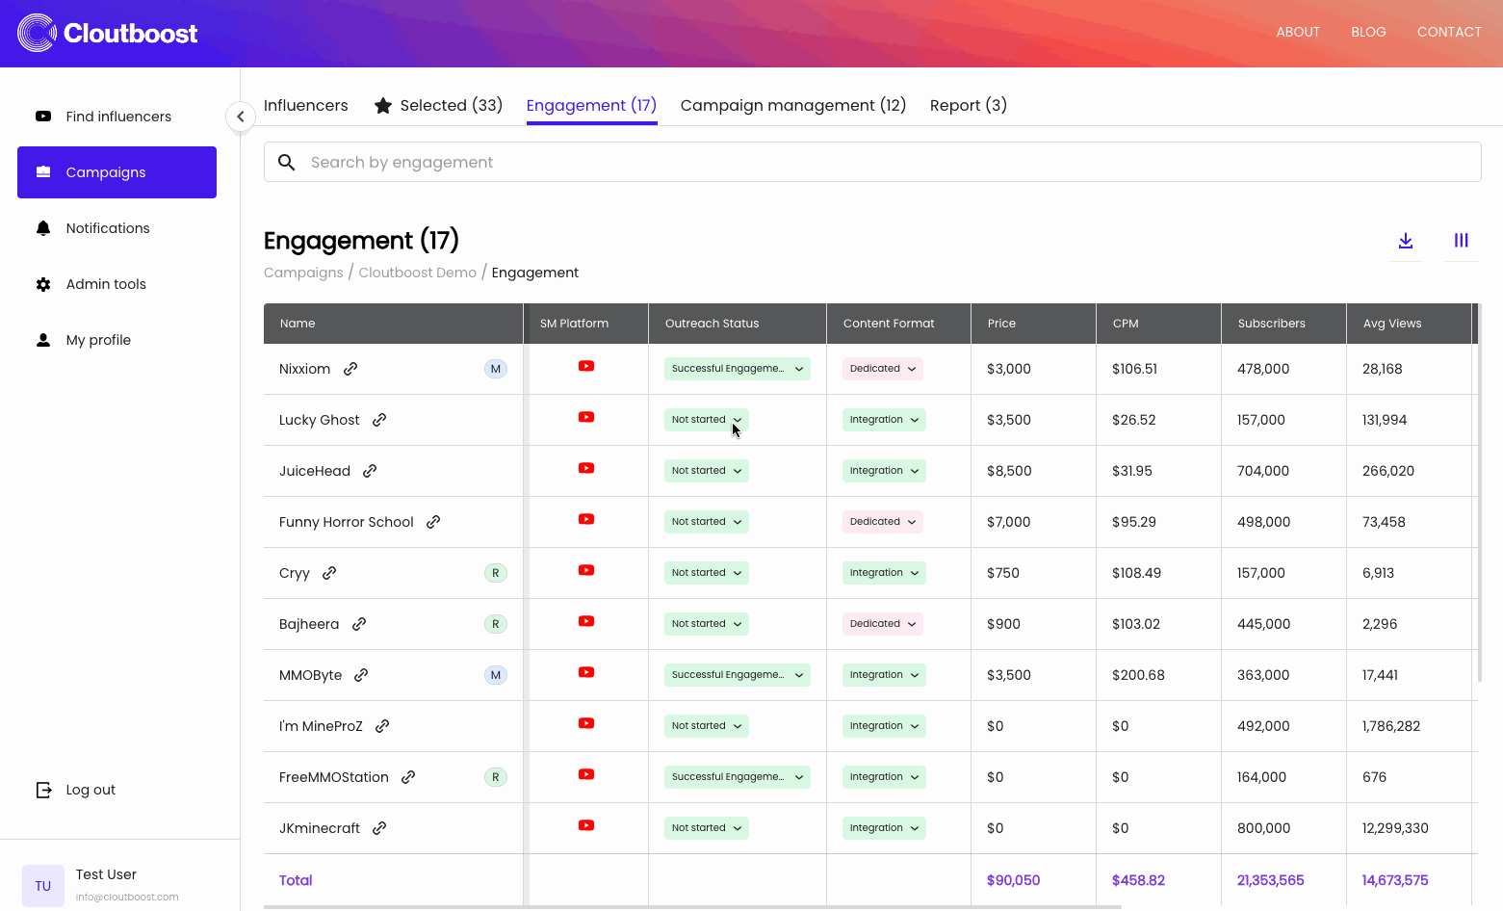
Task: Switch to the Engagement (17) tab
Action: [591, 106]
